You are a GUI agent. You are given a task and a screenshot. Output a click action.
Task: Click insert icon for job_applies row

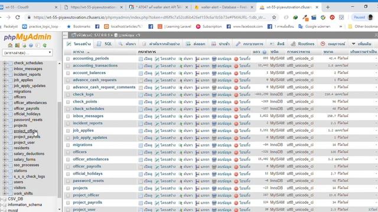click(197, 131)
